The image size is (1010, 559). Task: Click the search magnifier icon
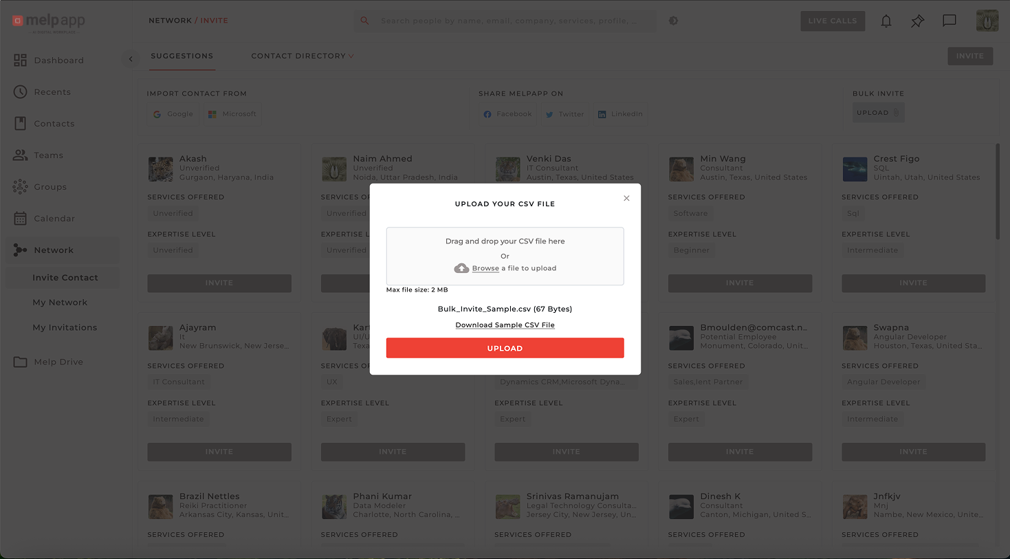pyautogui.click(x=365, y=21)
